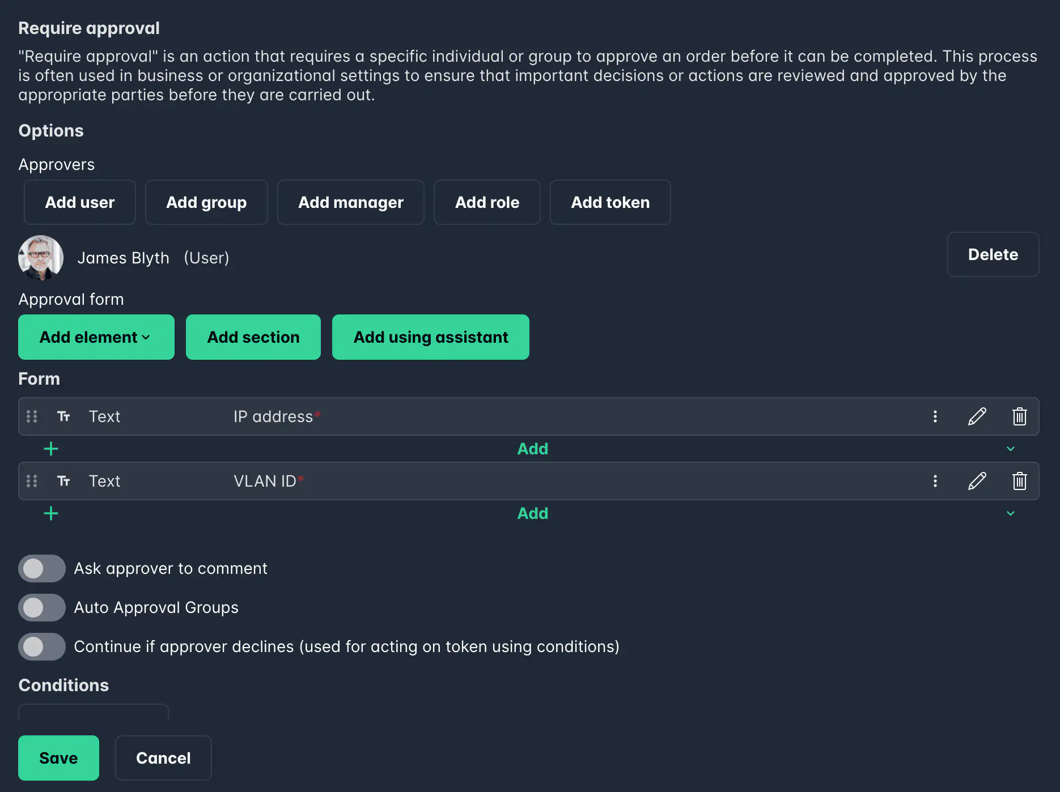Click James Blyth's avatar picture
The image size is (1060, 792).
coord(41,258)
